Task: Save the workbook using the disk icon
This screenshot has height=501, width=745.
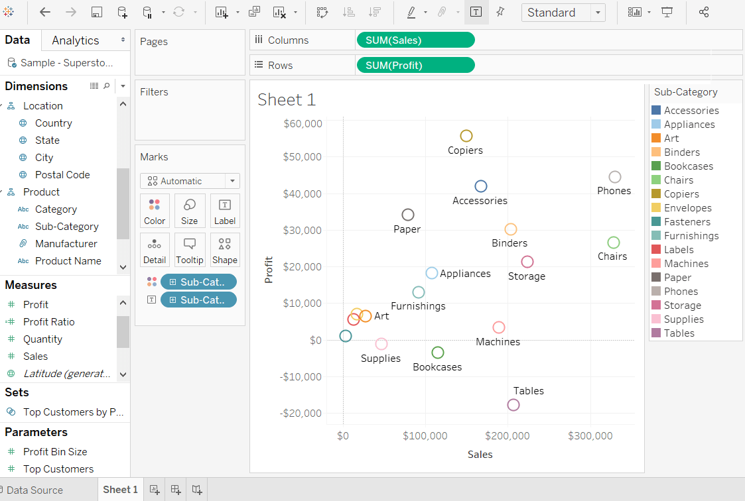Action: (x=96, y=13)
